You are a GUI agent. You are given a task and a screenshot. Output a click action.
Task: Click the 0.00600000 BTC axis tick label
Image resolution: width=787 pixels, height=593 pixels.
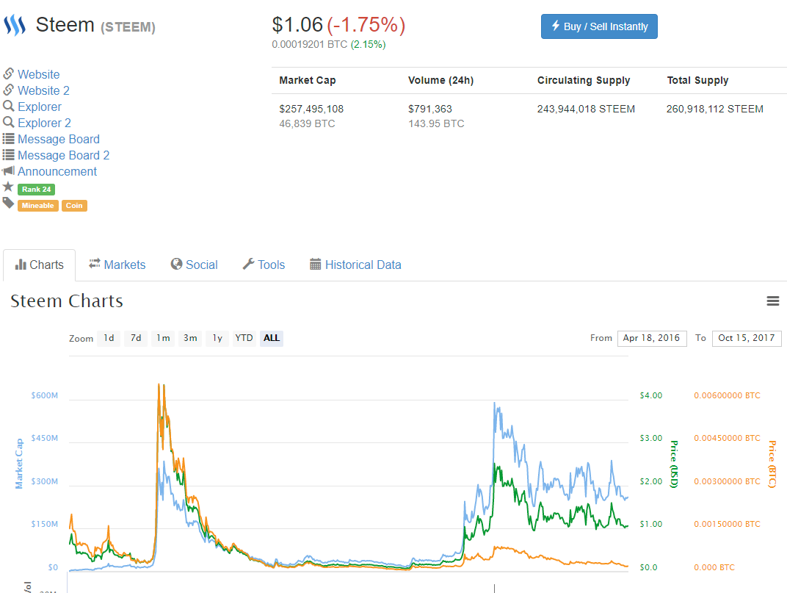tap(727, 395)
